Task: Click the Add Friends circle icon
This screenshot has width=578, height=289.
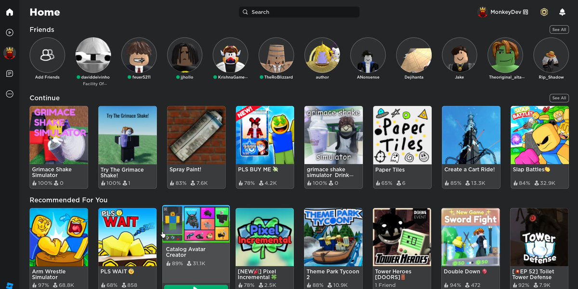Action: coord(47,55)
